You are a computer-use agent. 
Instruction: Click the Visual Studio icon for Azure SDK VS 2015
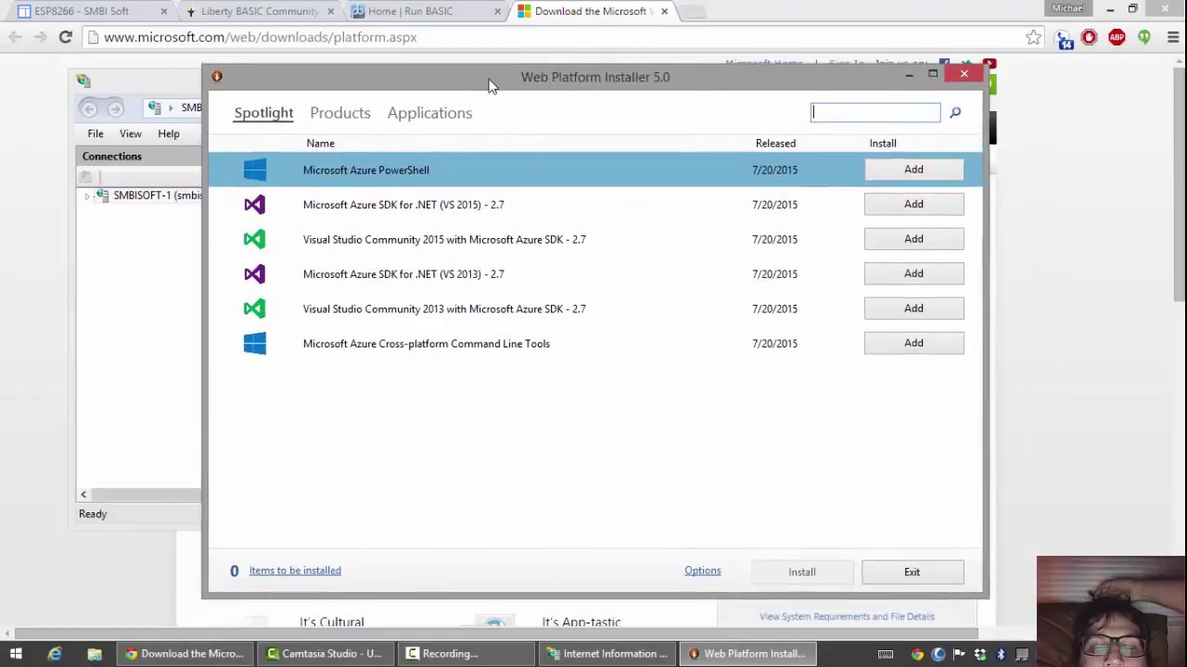pos(254,205)
